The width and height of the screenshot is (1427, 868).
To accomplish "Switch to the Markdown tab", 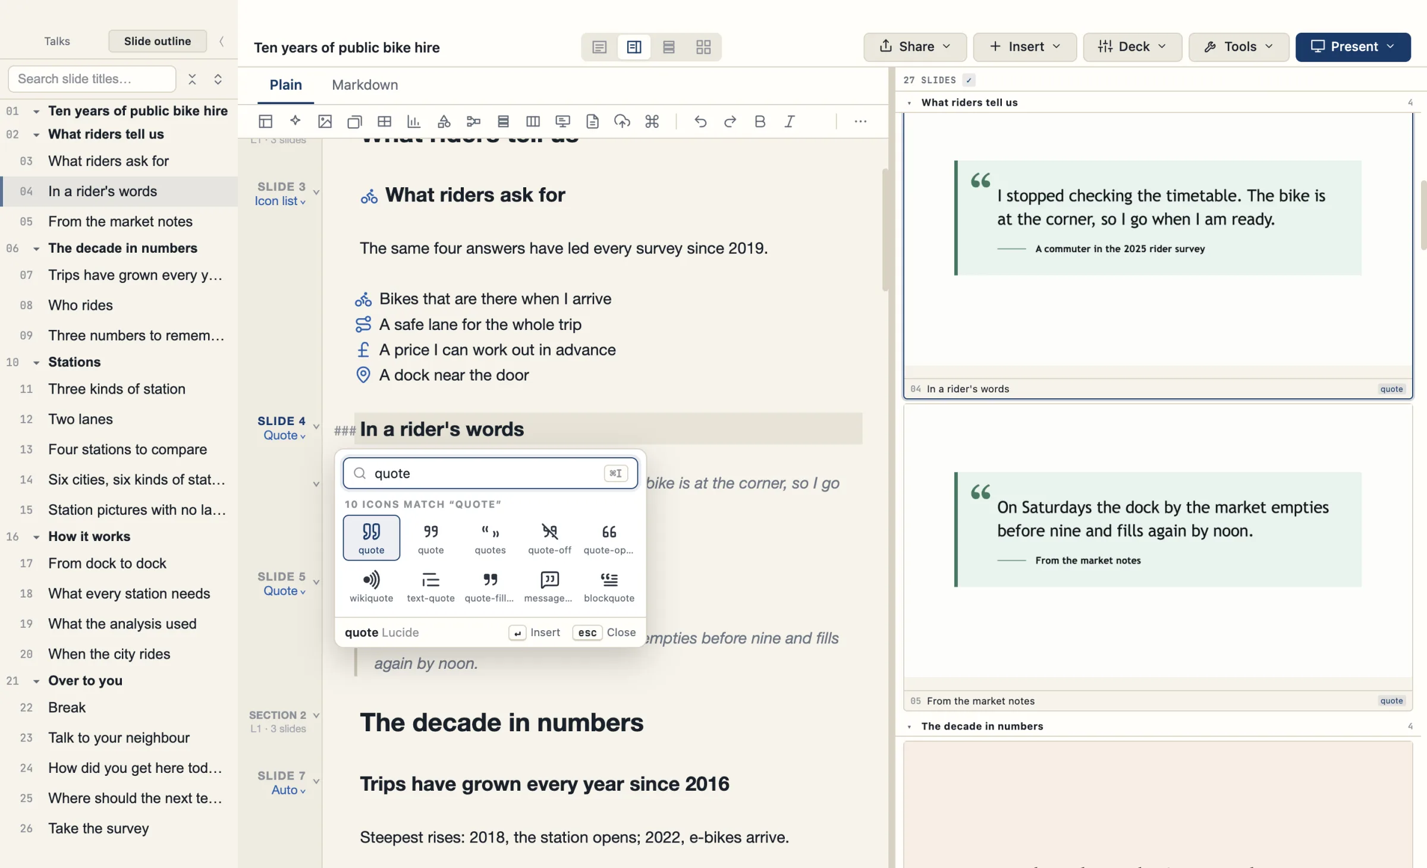I will 364,85.
